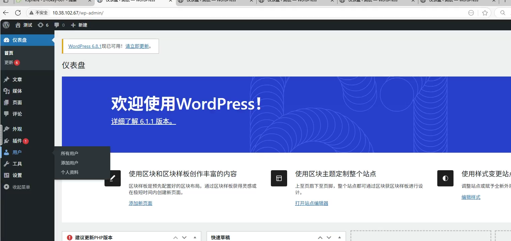
Task: Move 建议更新PHP版本 panel up
Action: tap(176, 238)
